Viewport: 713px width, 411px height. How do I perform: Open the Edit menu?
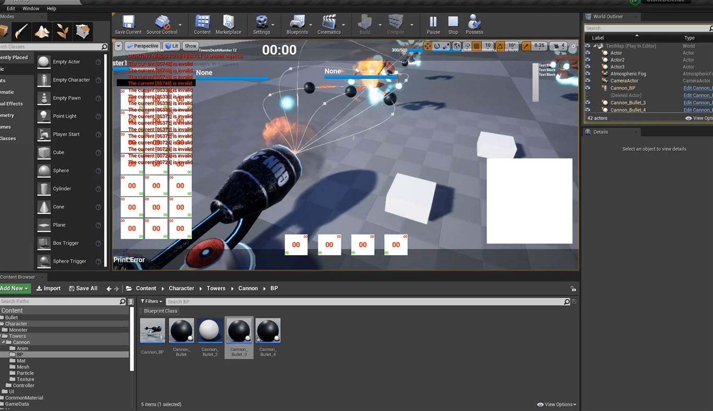[x=10, y=9]
